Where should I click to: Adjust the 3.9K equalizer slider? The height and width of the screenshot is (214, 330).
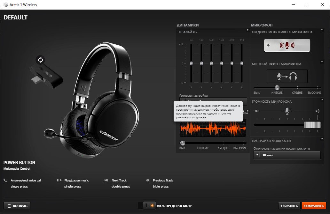pos(232,63)
